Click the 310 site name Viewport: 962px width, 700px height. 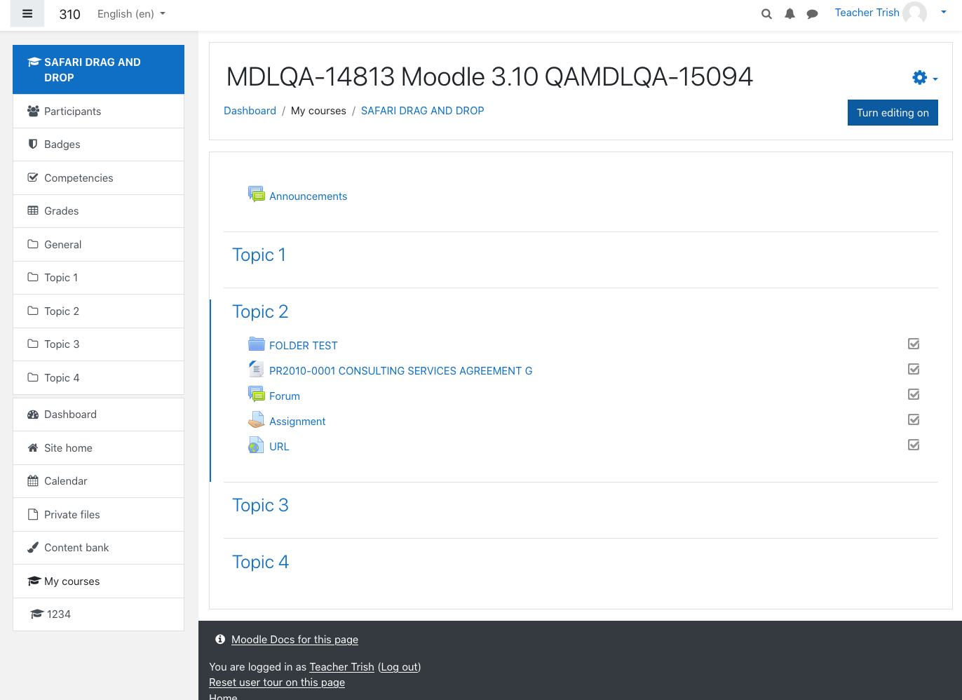(x=69, y=14)
